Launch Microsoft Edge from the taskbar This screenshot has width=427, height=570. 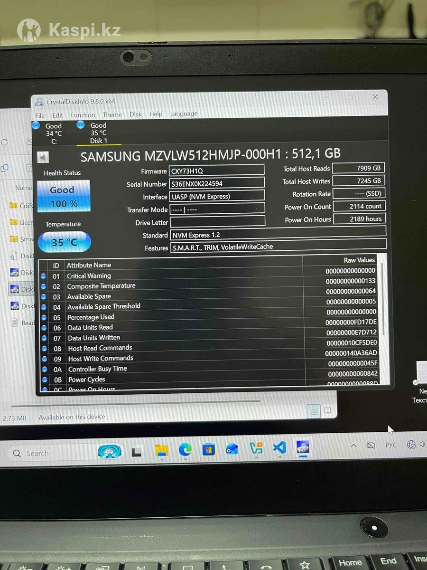(186, 449)
